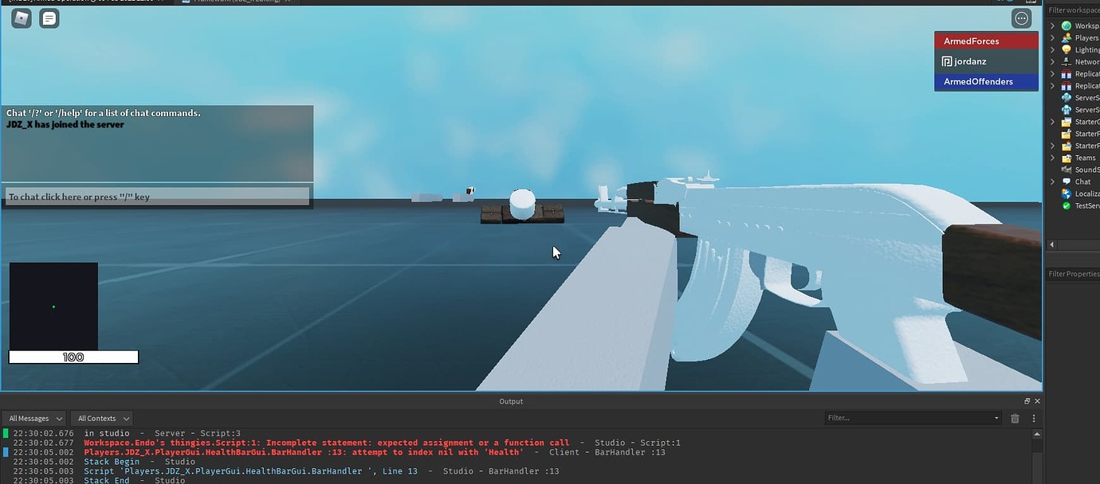Select the Workspace globe icon in Explorer

1067,25
